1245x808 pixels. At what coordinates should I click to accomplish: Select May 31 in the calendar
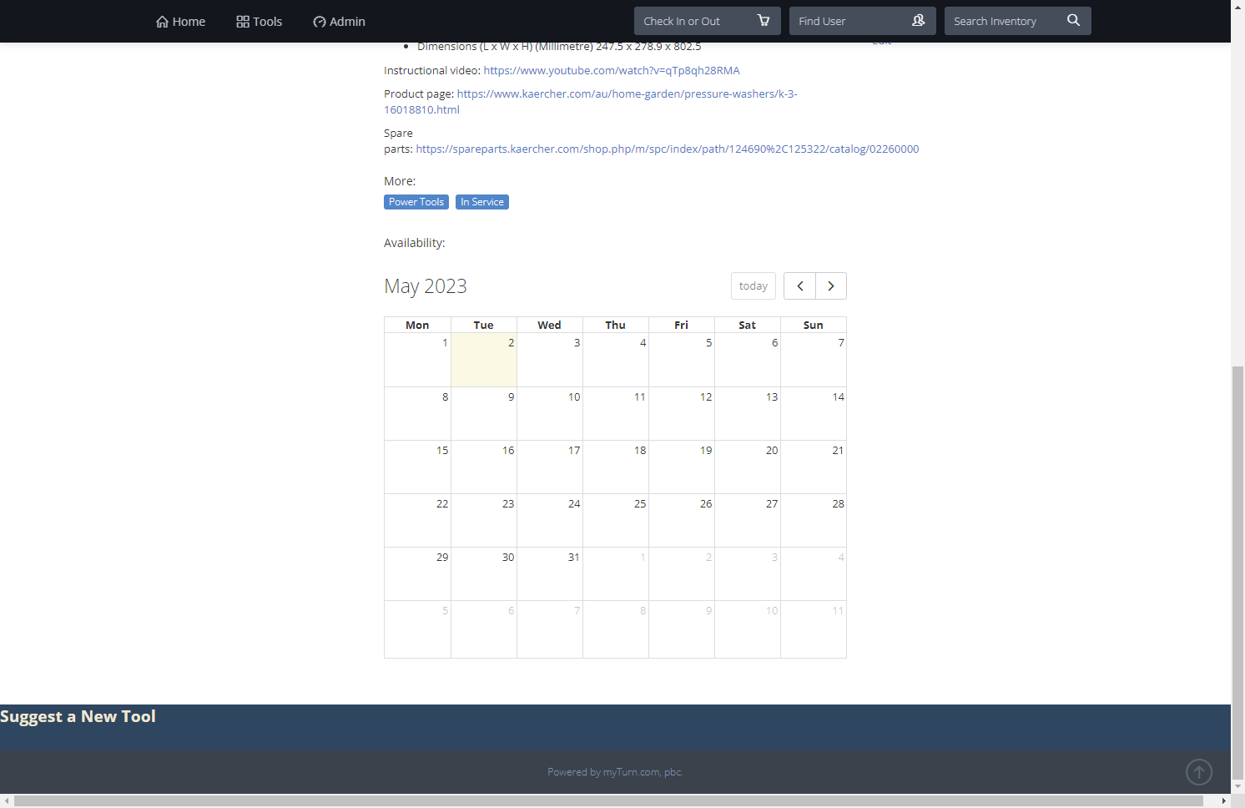pyautogui.click(x=550, y=573)
